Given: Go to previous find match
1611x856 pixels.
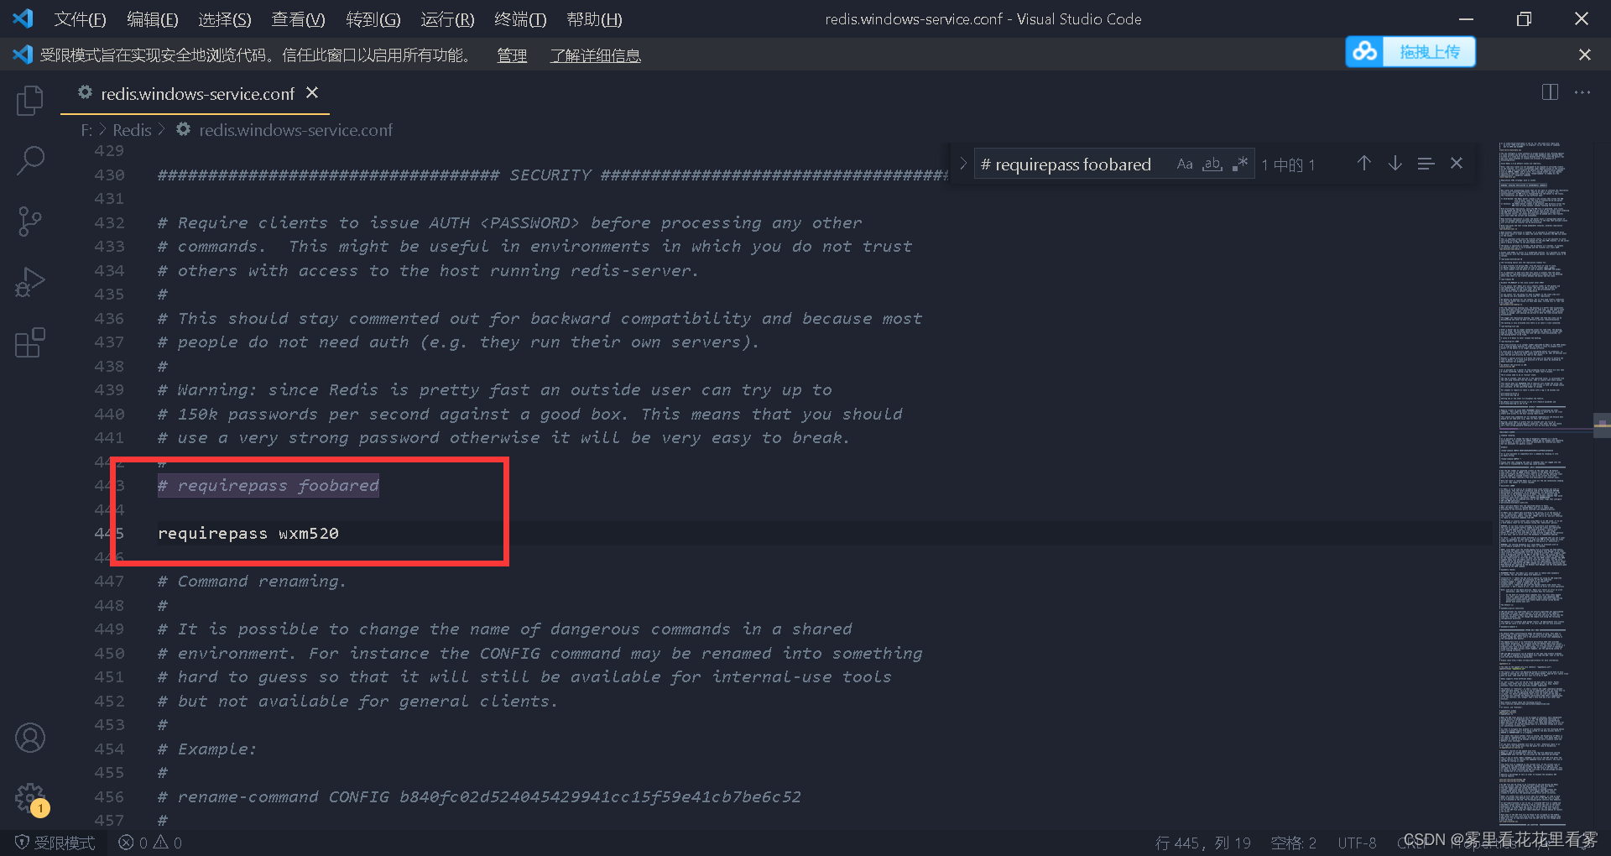Looking at the screenshot, I should click(1364, 163).
